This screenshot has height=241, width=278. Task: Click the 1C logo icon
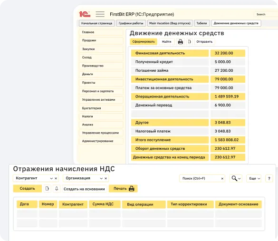tap(85, 14)
